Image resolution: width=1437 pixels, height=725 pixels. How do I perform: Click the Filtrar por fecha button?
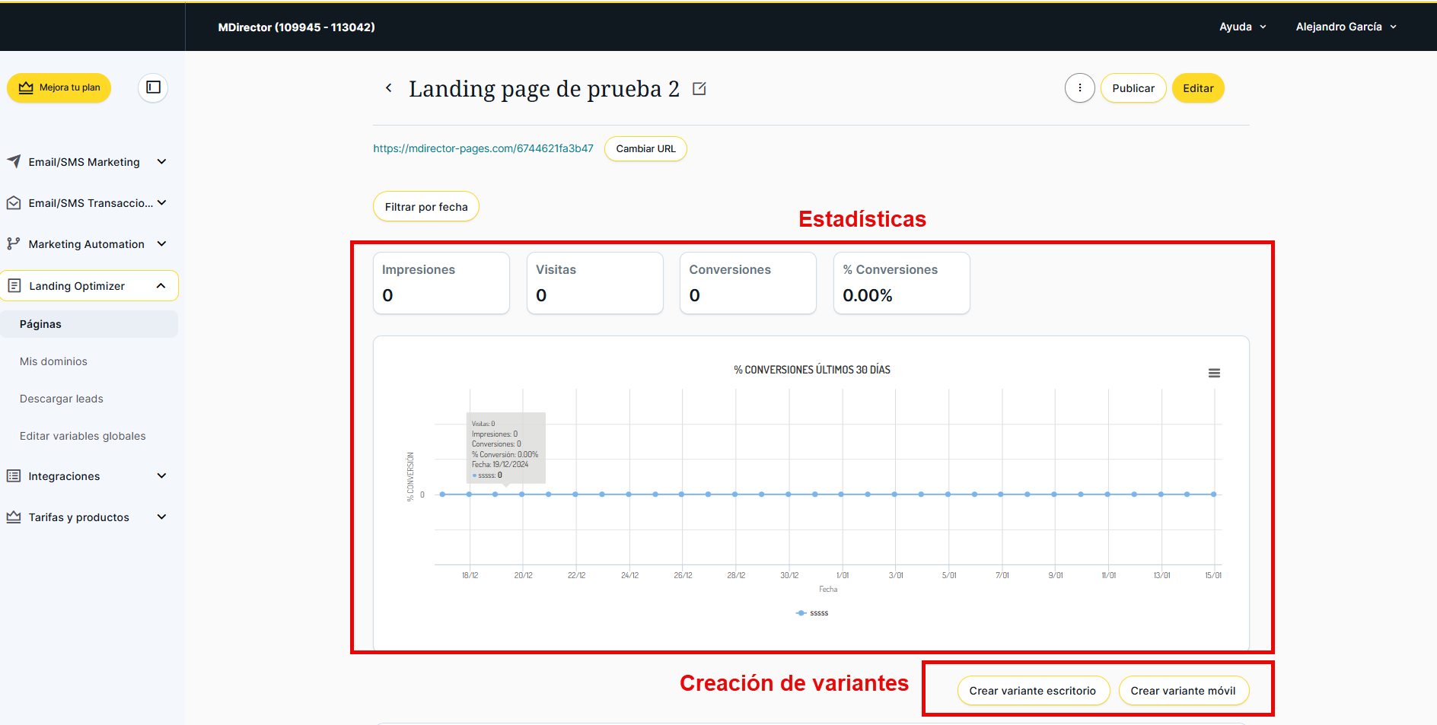click(426, 207)
